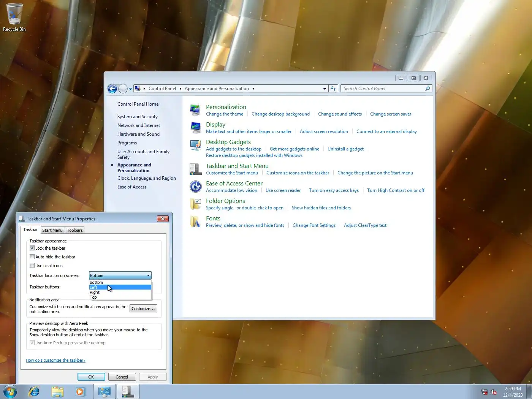532x399 pixels.
Task: Click the network tray icon
Action: coord(484,392)
